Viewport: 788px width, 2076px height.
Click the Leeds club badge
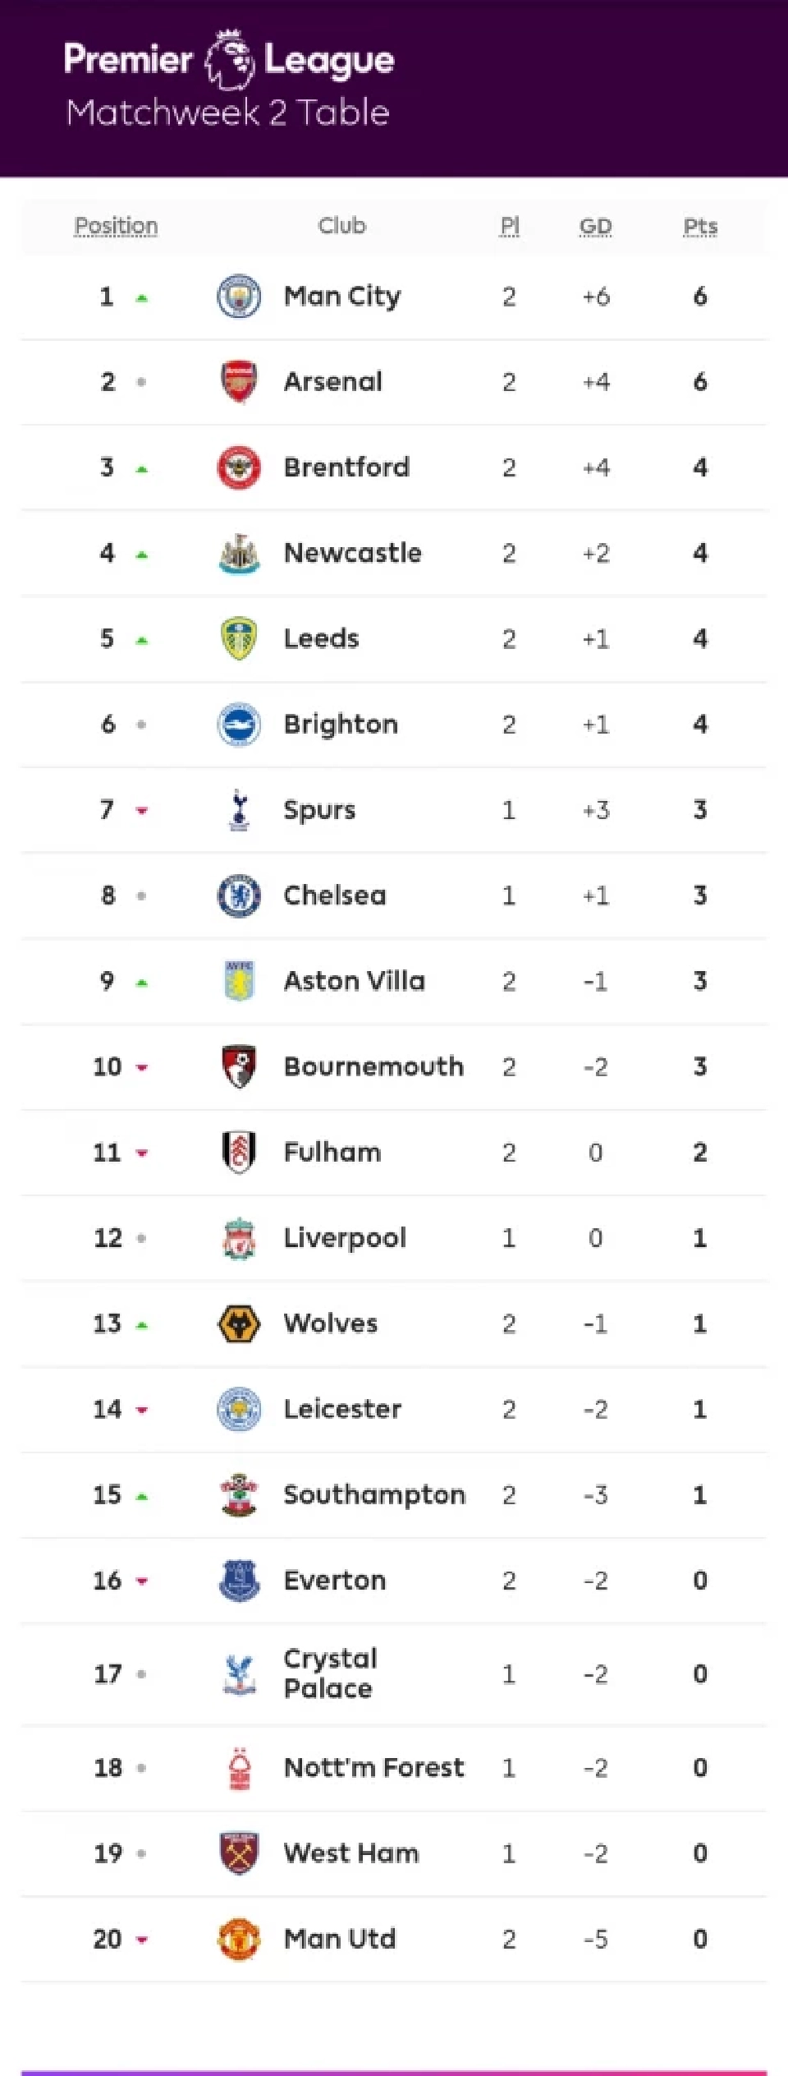239,638
